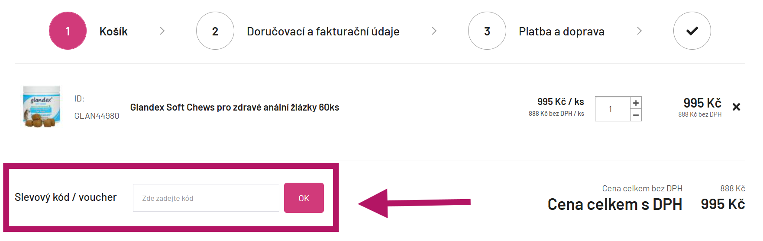
Task: Focus the quantity input field
Action: tap(612, 109)
